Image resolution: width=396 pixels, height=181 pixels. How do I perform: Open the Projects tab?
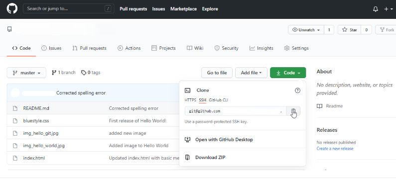(163, 48)
